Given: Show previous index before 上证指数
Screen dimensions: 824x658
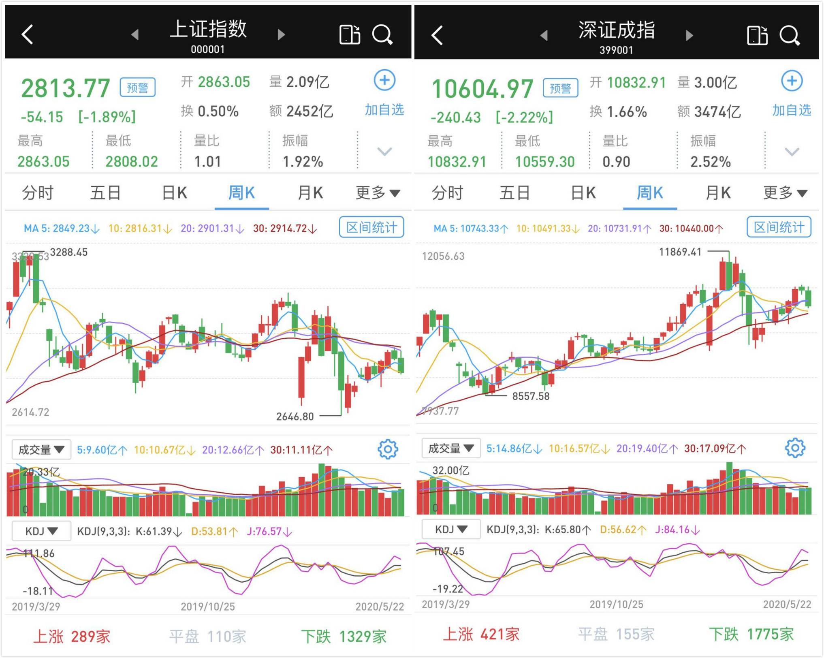Looking at the screenshot, I should pyautogui.click(x=135, y=34).
